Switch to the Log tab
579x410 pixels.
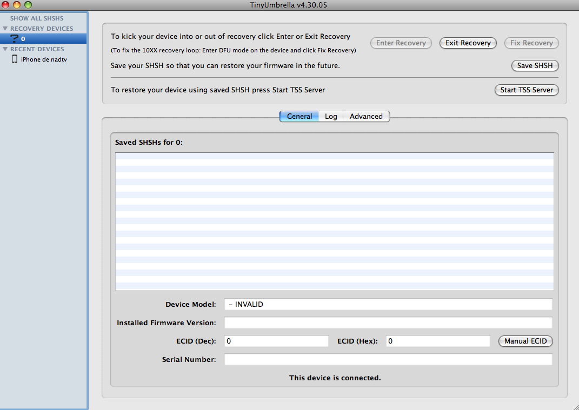(x=331, y=116)
